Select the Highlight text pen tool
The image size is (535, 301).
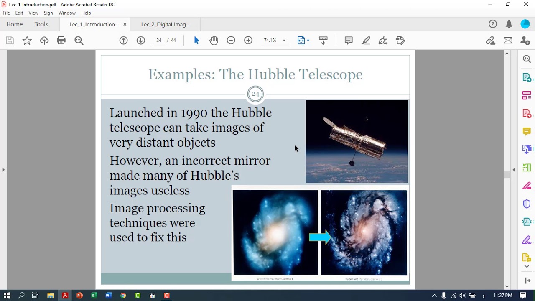(366, 41)
